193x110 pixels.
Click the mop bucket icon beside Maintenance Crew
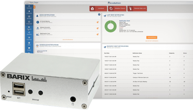[x=38, y=34]
